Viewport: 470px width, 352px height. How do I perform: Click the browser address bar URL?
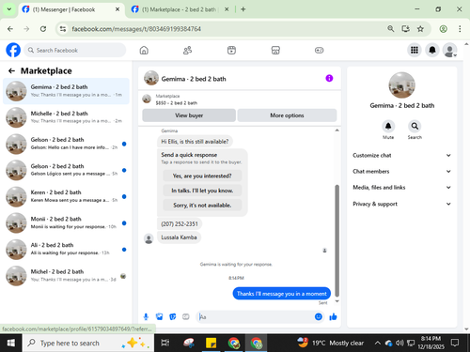136,29
